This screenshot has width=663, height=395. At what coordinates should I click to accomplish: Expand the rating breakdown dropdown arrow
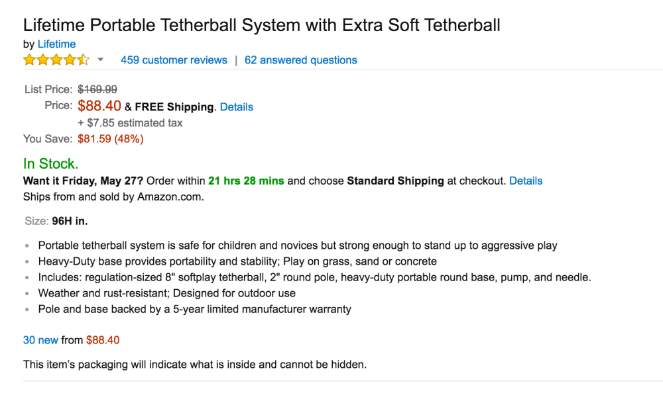click(x=101, y=60)
